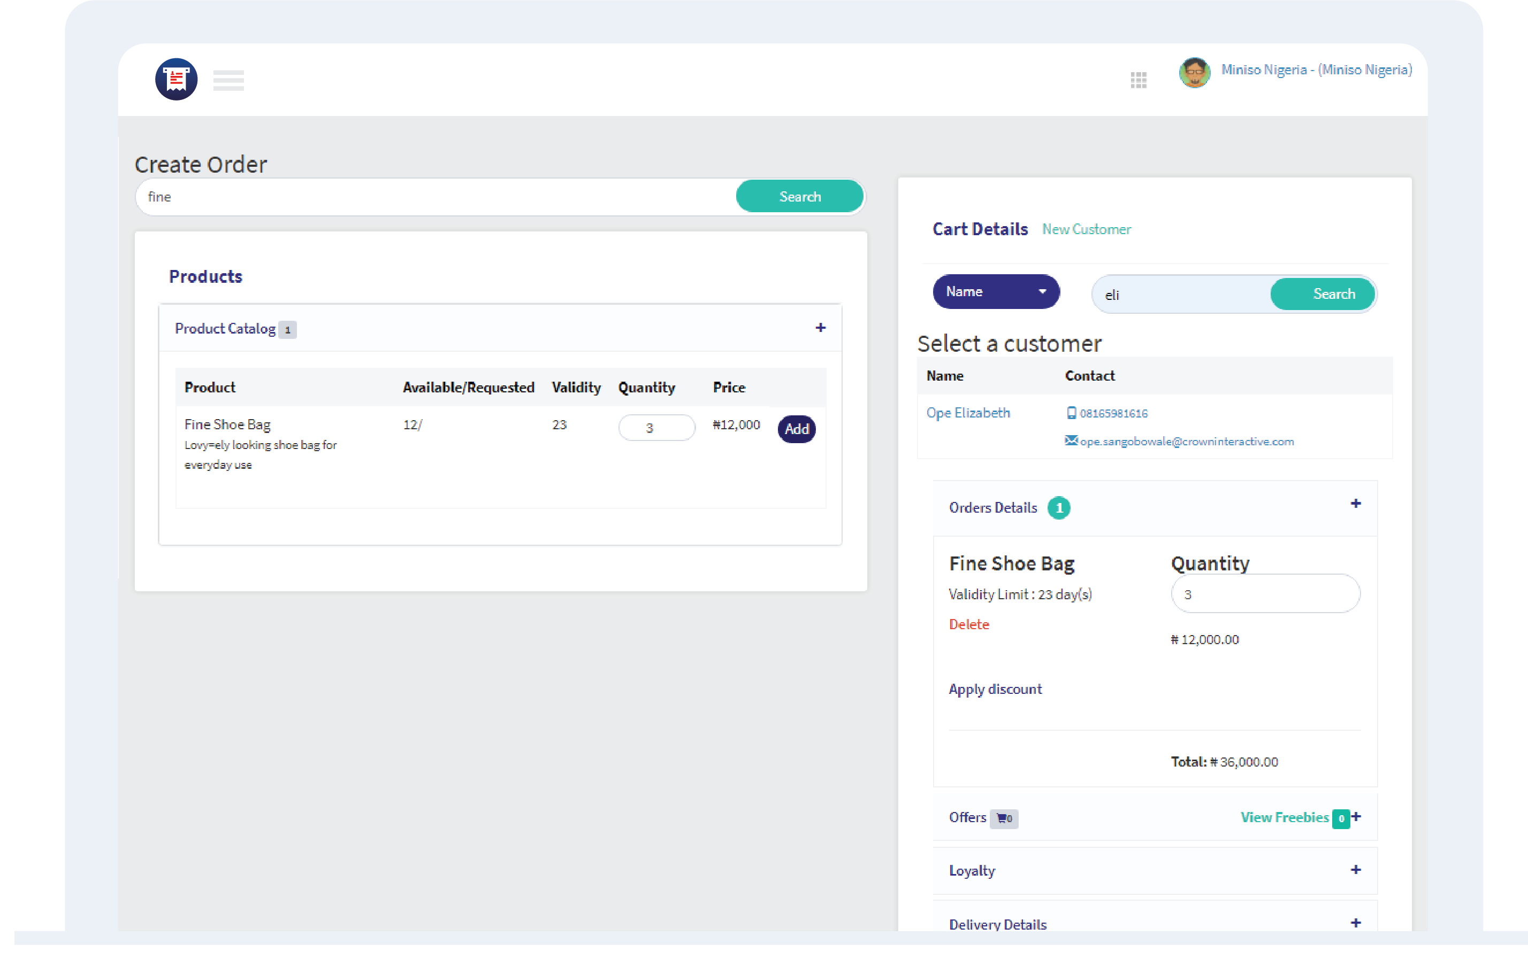Add Fine Shoe Bag to cart
Viewport: 1528px width, 959px height.
pyautogui.click(x=796, y=429)
